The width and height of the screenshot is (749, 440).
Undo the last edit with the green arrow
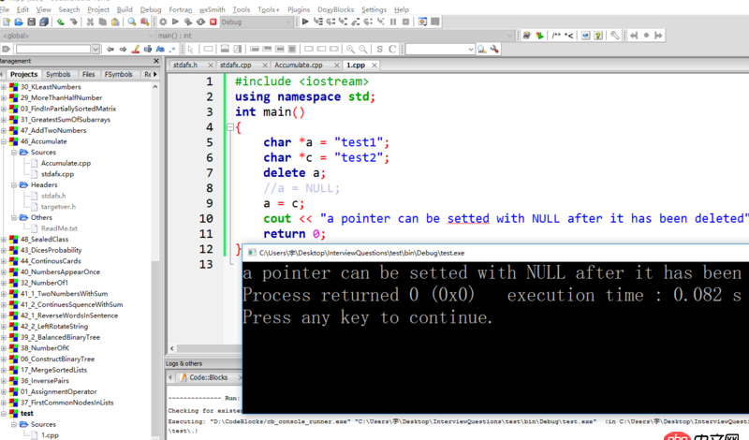coord(61,22)
